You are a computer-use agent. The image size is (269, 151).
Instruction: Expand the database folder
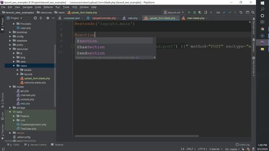(x=10, y=41)
